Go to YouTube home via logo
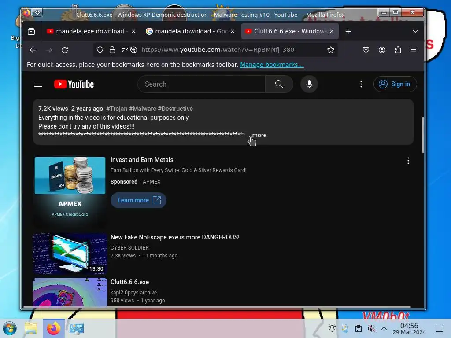451x338 pixels. tap(74, 84)
